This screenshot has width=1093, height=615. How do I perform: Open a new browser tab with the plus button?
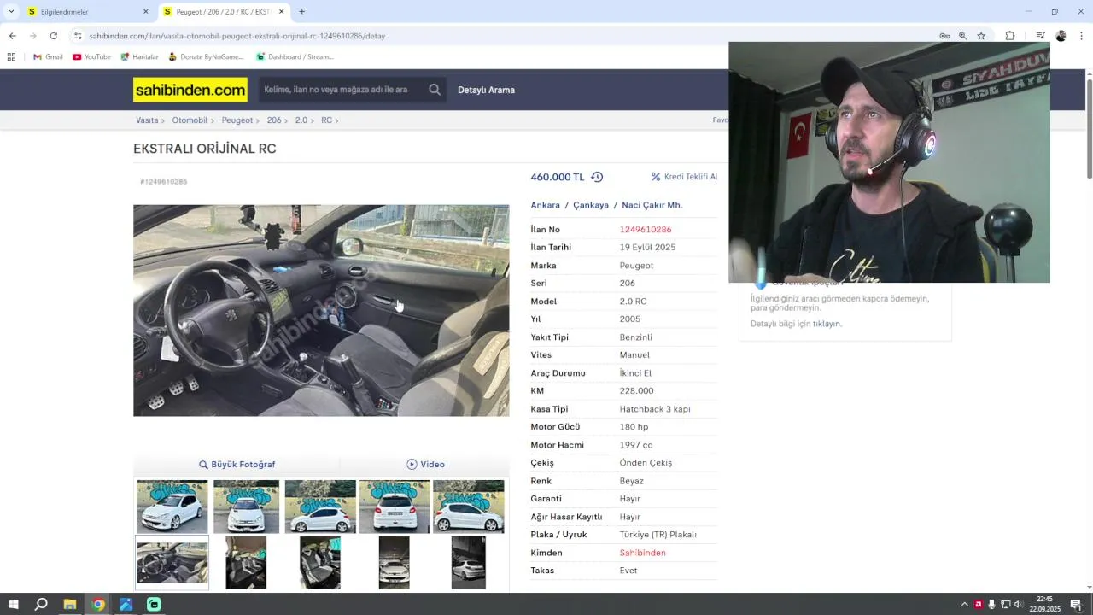301,11
